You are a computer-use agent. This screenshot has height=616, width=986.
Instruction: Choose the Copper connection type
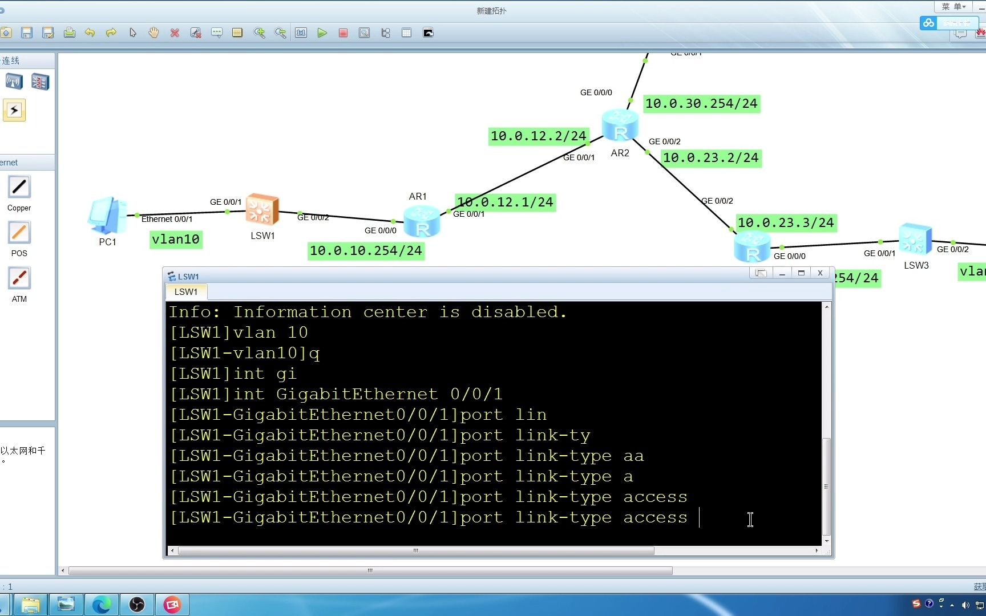pyautogui.click(x=19, y=187)
